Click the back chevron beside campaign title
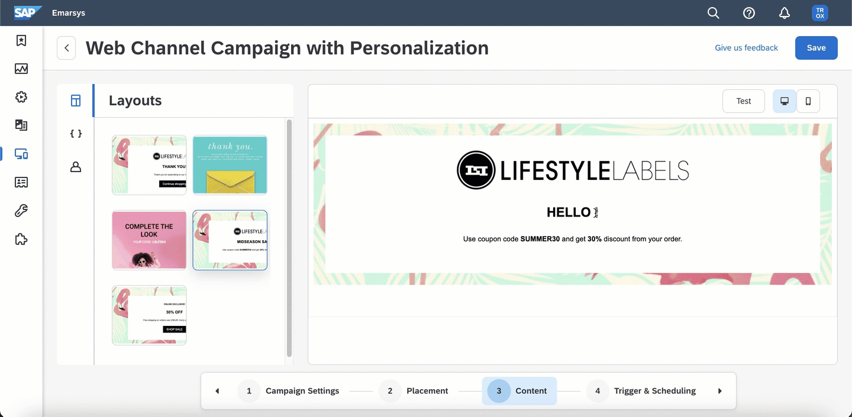Viewport: 852px width, 417px height. pyautogui.click(x=67, y=48)
